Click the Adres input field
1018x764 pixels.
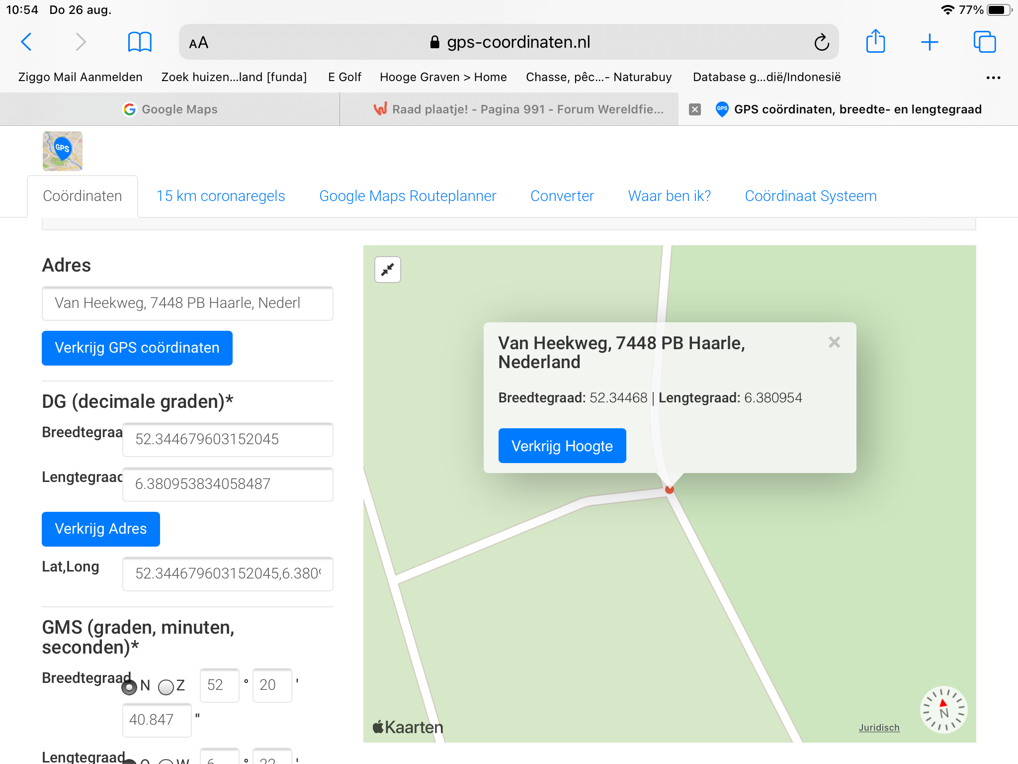click(x=187, y=303)
